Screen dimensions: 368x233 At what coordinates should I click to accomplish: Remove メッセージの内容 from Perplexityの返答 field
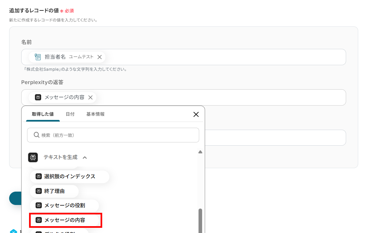coord(90,97)
